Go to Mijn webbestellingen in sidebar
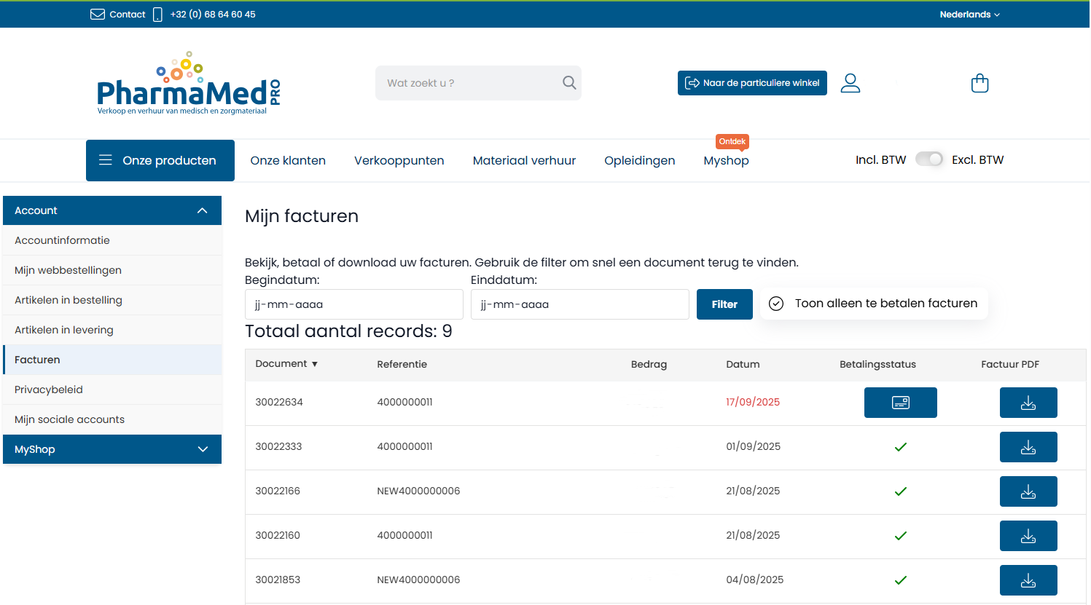 [68, 270]
